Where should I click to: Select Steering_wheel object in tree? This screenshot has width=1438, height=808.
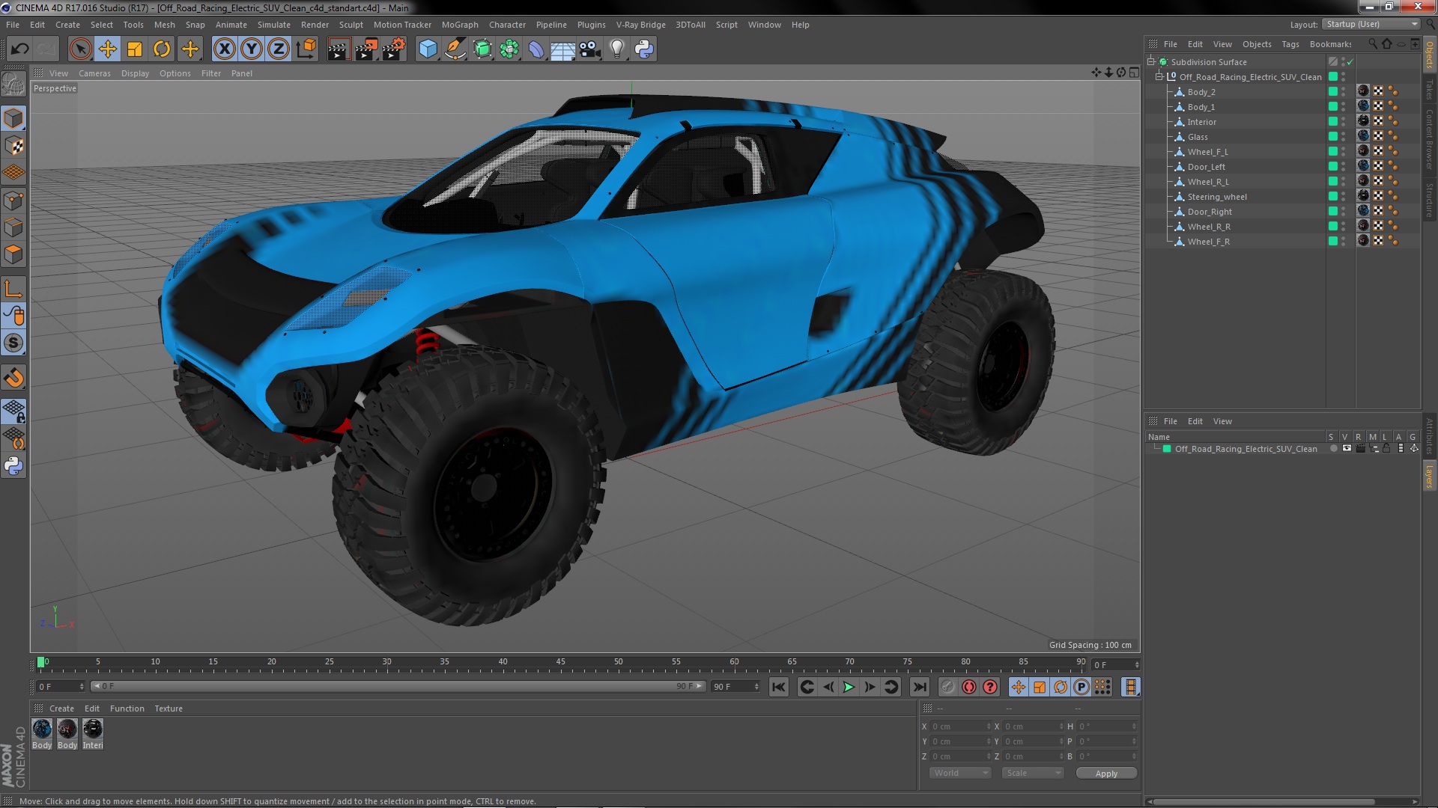point(1216,197)
